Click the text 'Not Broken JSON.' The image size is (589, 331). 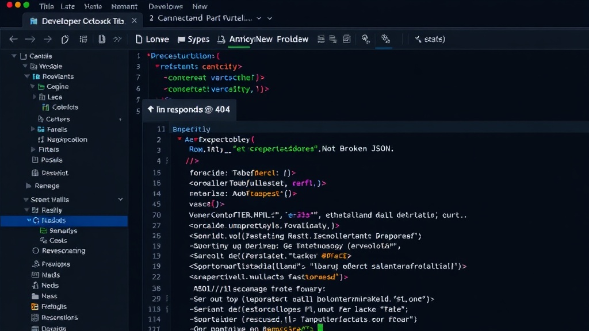tap(358, 149)
